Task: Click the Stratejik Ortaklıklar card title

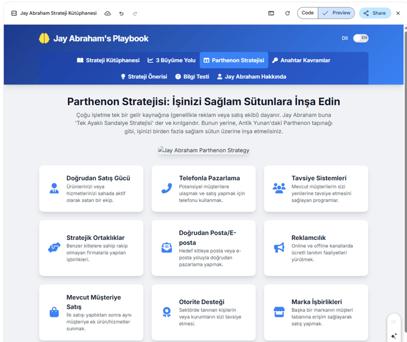Action: point(95,238)
